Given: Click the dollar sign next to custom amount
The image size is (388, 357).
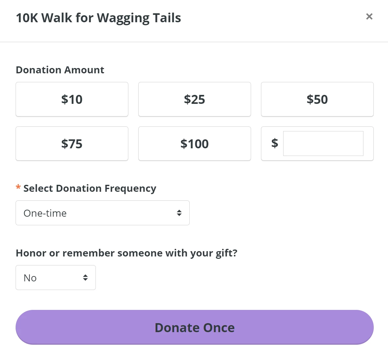Looking at the screenshot, I should pos(274,143).
